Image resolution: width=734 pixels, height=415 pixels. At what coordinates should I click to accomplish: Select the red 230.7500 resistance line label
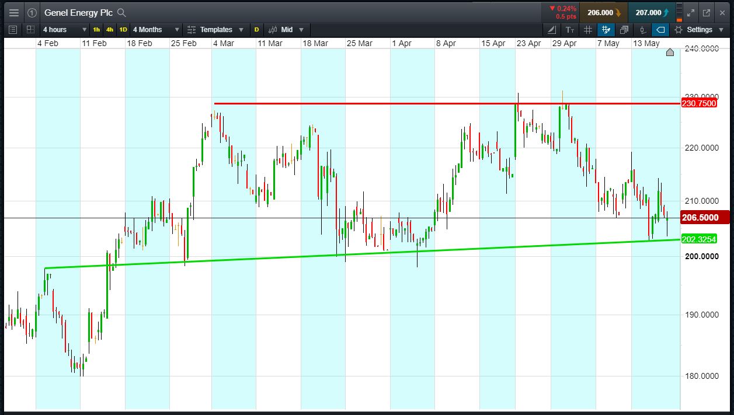coord(700,104)
